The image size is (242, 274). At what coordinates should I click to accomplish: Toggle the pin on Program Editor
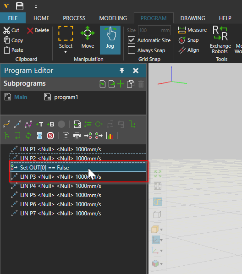point(122,71)
